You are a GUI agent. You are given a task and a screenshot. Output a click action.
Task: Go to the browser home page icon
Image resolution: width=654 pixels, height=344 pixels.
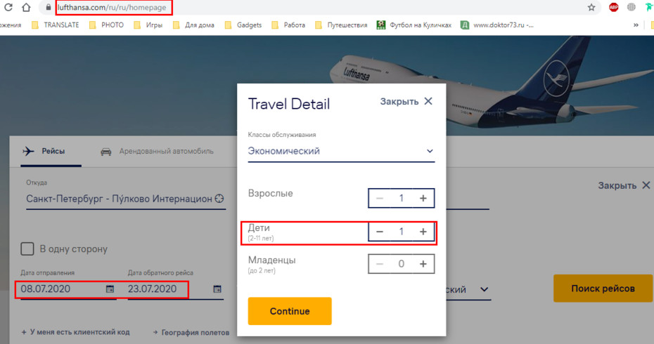[x=26, y=7]
